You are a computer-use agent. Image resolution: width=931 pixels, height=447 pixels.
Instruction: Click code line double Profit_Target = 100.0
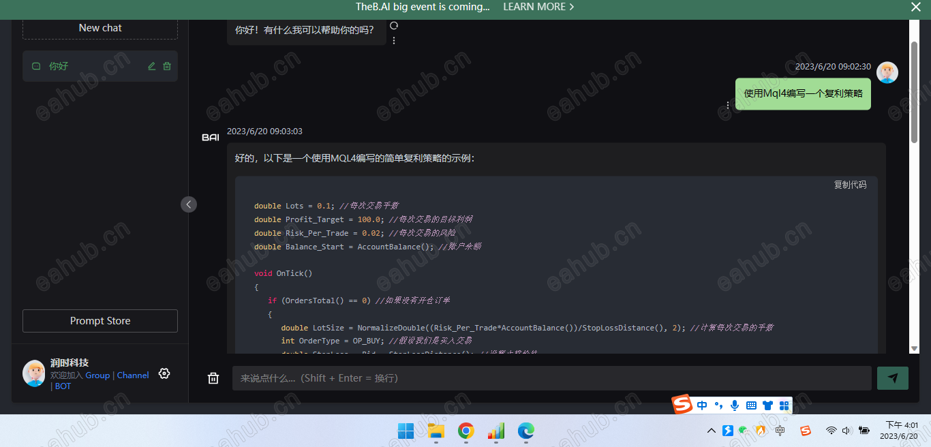coord(363,219)
